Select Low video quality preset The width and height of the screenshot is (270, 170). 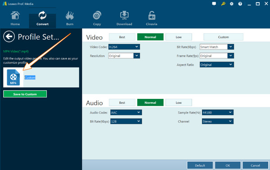click(x=179, y=37)
